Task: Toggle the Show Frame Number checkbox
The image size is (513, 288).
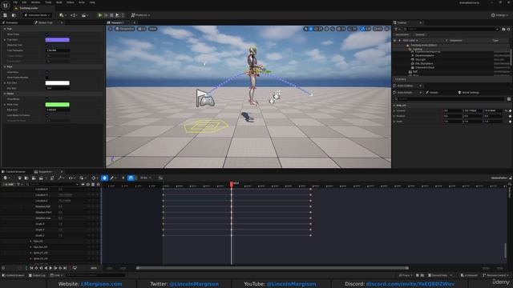Action: coord(46,78)
